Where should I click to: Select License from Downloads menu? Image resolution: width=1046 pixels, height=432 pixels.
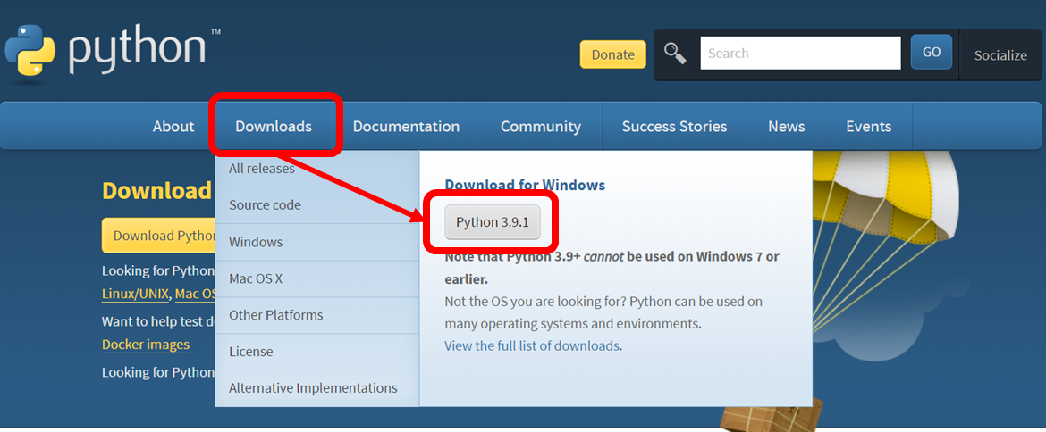316,352
